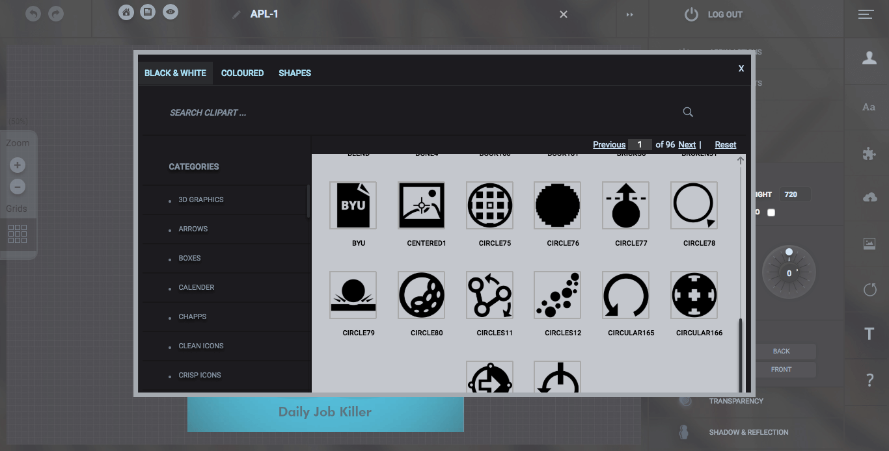Click the LOG OUT link
The height and width of the screenshot is (451, 889).
click(725, 14)
